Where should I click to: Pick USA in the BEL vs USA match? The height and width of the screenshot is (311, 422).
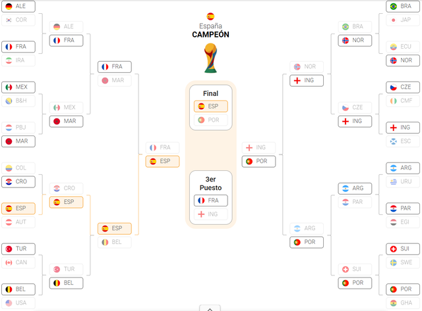point(18,303)
